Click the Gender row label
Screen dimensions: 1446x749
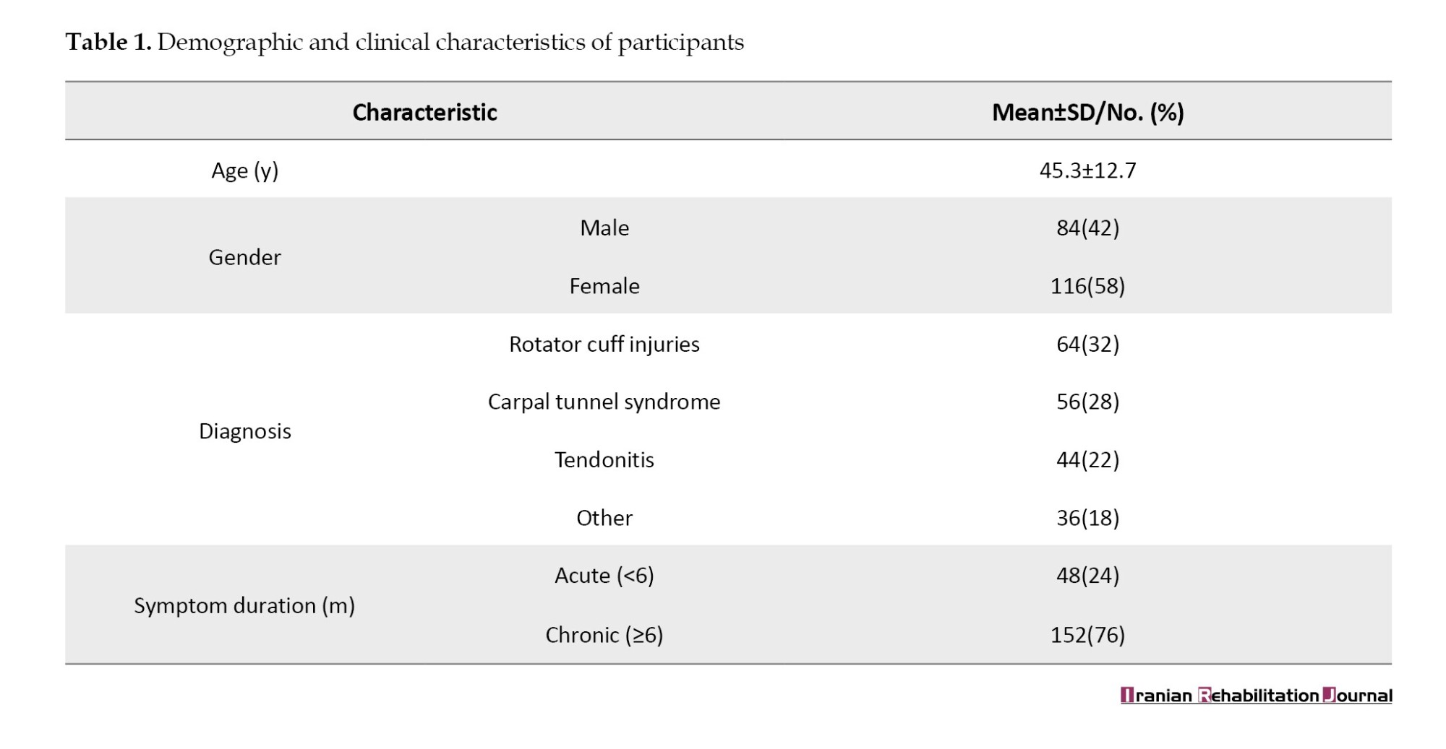pyautogui.click(x=244, y=257)
